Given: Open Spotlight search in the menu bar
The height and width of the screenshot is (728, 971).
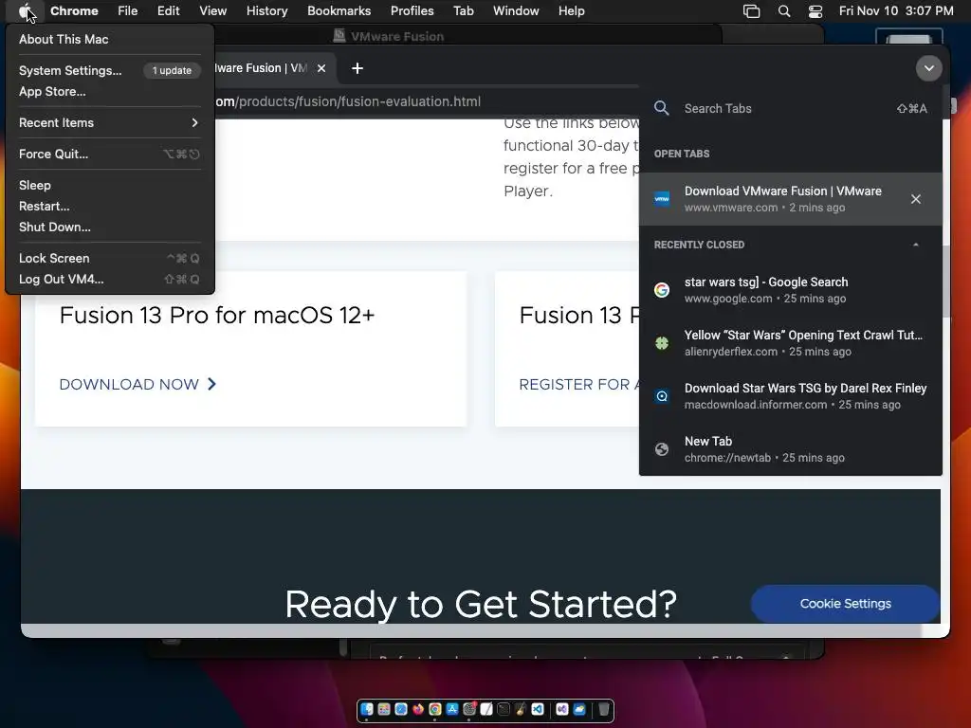Looking at the screenshot, I should [x=784, y=11].
